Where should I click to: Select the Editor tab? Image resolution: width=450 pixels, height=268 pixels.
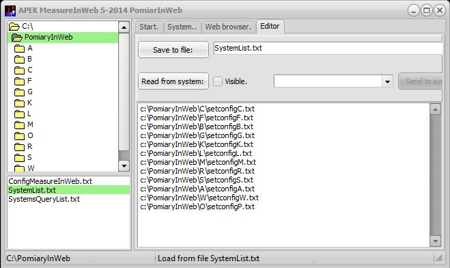point(270,27)
